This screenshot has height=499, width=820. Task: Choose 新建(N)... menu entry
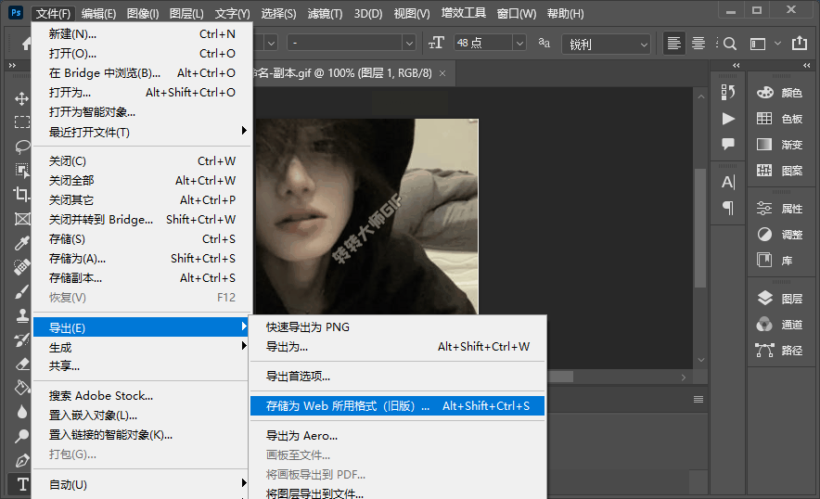click(141, 34)
